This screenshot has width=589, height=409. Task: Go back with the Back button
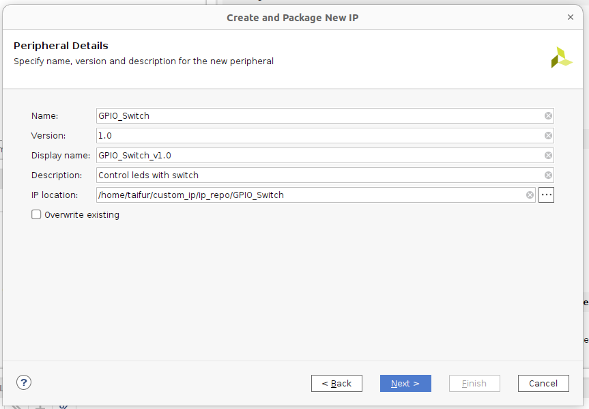coord(336,383)
